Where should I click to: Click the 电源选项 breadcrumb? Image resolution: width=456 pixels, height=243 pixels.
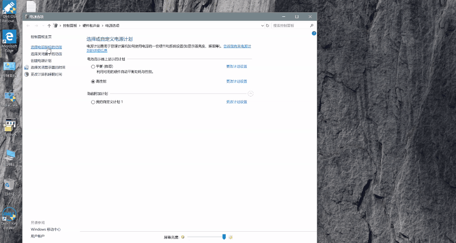(112, 26)
